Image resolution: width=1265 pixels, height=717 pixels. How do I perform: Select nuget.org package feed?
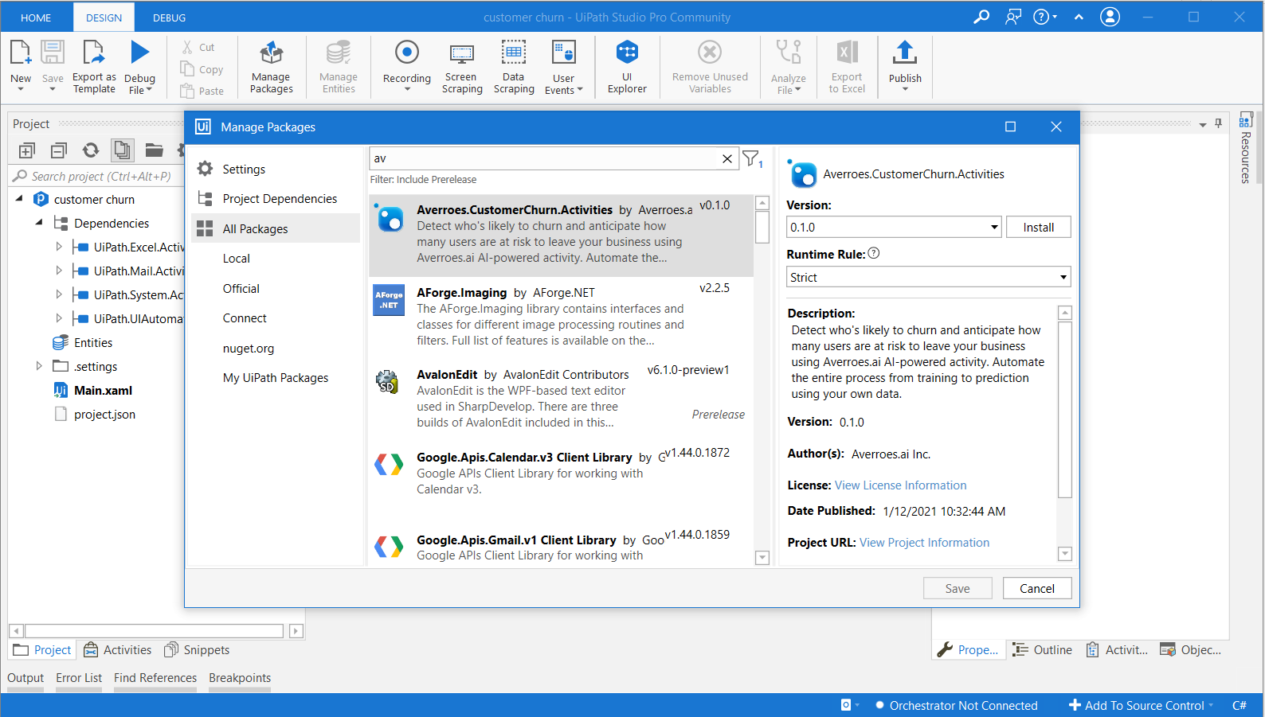click(x=249, y=348)
